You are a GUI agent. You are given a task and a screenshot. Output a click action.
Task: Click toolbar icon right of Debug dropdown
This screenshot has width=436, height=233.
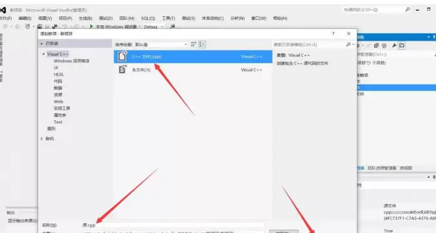tap(172, 27)
